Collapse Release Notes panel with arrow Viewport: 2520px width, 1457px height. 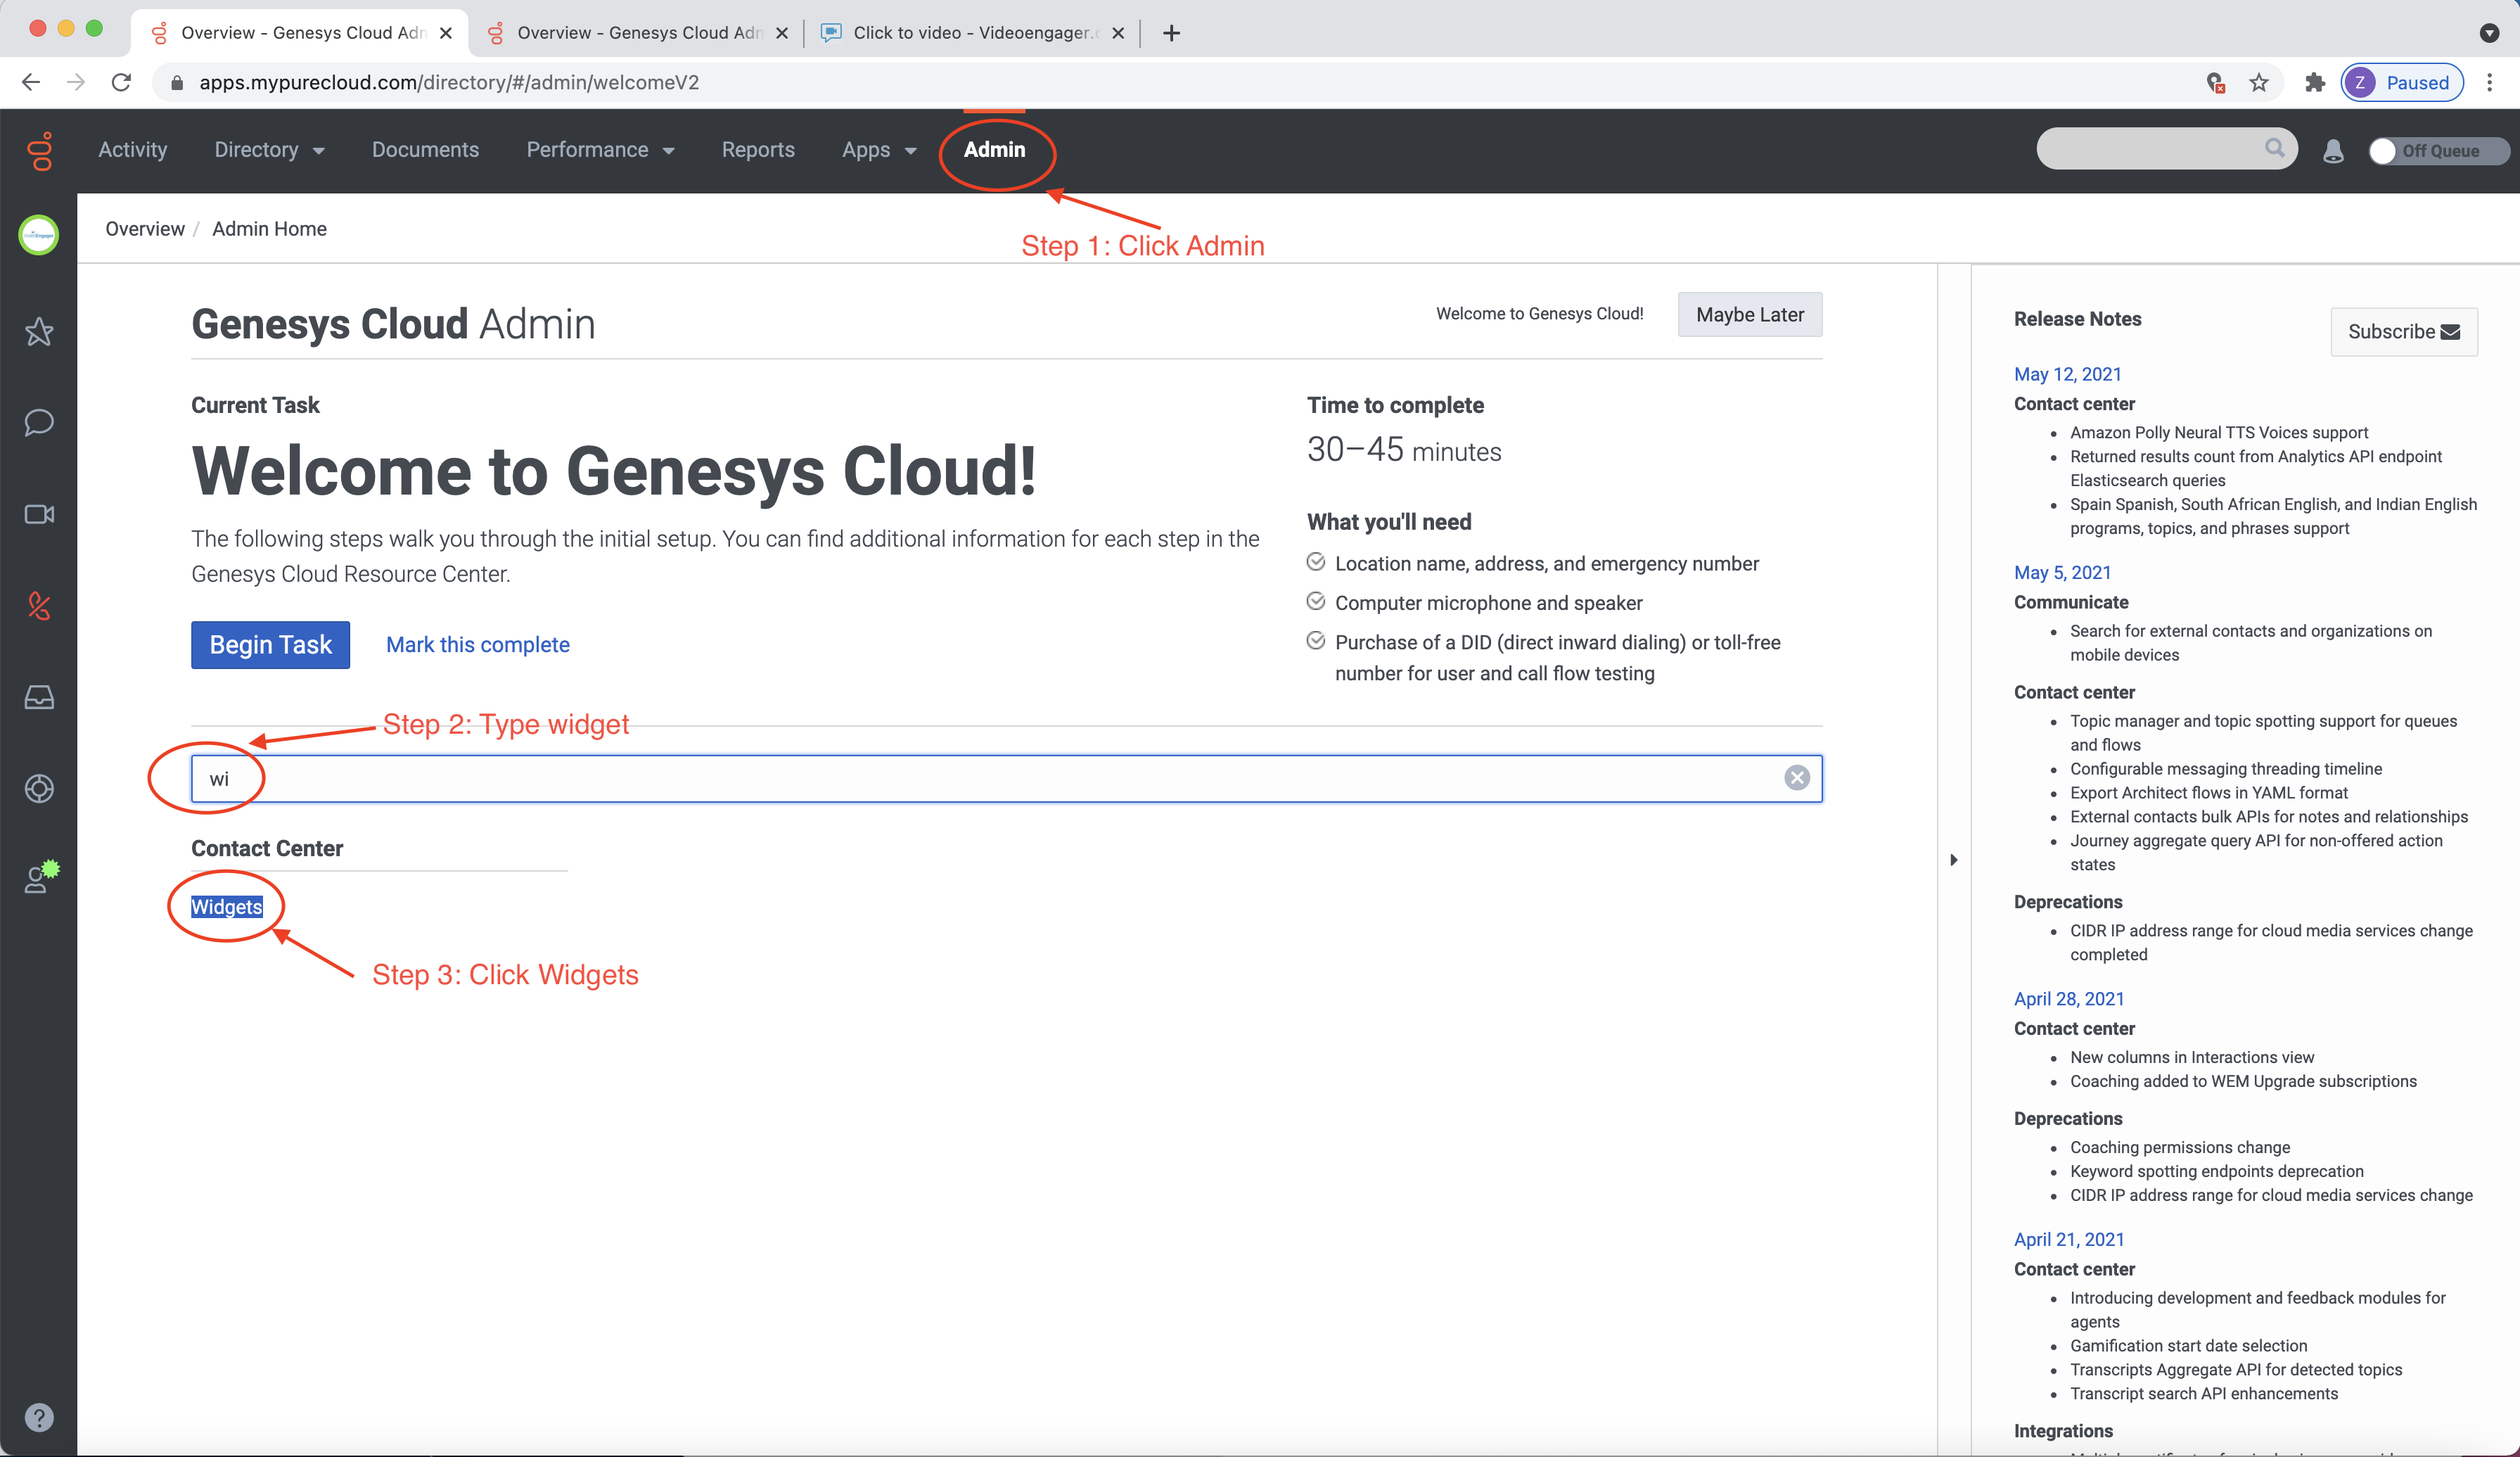click(1953, 860)
